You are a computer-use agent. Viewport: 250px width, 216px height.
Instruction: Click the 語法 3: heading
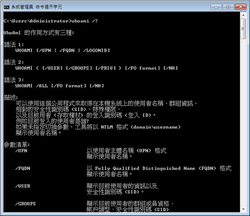pyautogui.click(x=14, y=80)
